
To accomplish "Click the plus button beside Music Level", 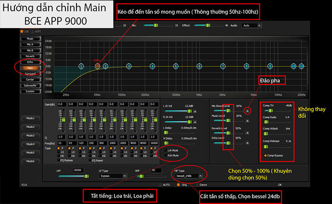I will tap(247, 121).
